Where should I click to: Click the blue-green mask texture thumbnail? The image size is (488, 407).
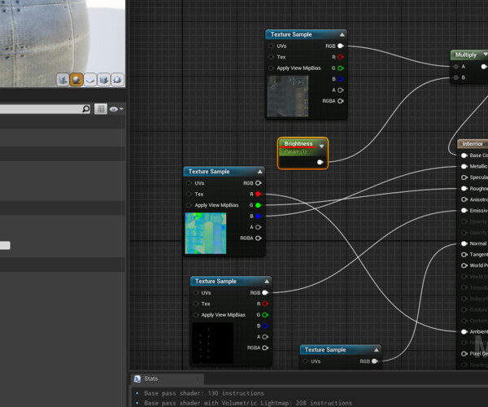[x=206, y=234]
